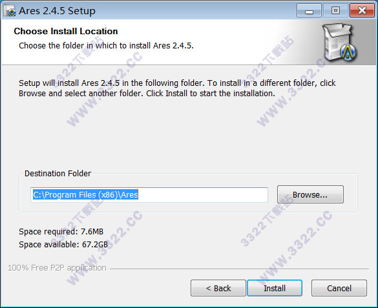The height and width of the screenshot is (308, 378).
Task: Click the Space required: 7.6MB text
Action: (61, 231)
